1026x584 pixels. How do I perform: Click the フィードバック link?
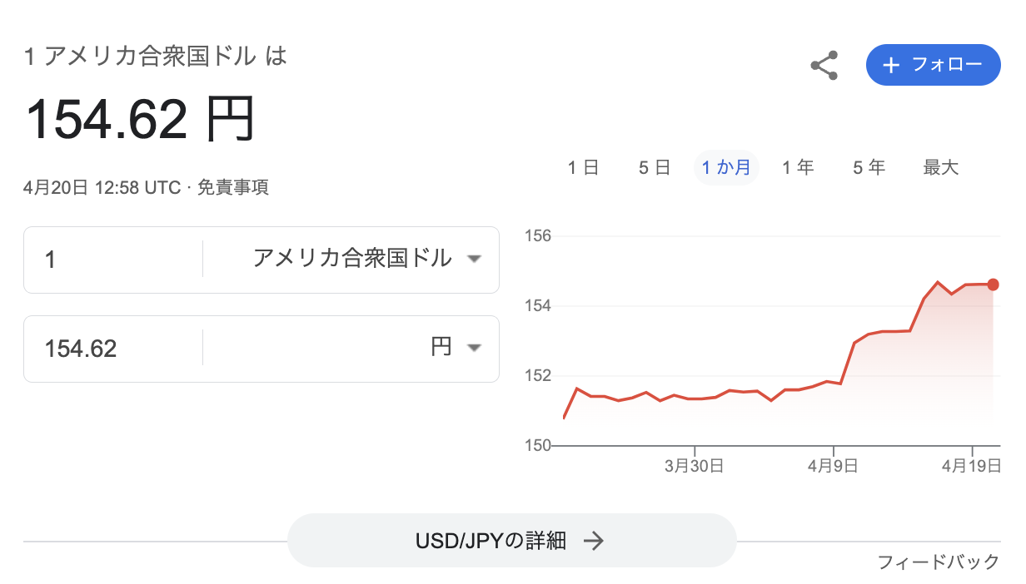[x=938, y=562]
